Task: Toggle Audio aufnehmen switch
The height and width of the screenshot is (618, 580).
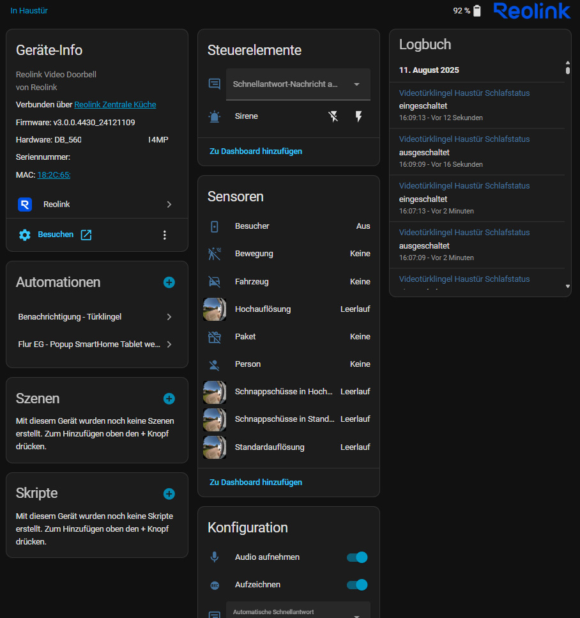Action: [357, 557]
